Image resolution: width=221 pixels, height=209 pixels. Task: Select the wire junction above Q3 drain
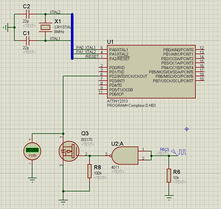(x=63, y=134)
